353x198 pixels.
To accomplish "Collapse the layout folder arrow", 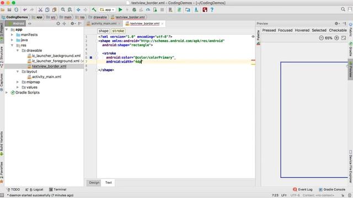I will coord(18,71).
